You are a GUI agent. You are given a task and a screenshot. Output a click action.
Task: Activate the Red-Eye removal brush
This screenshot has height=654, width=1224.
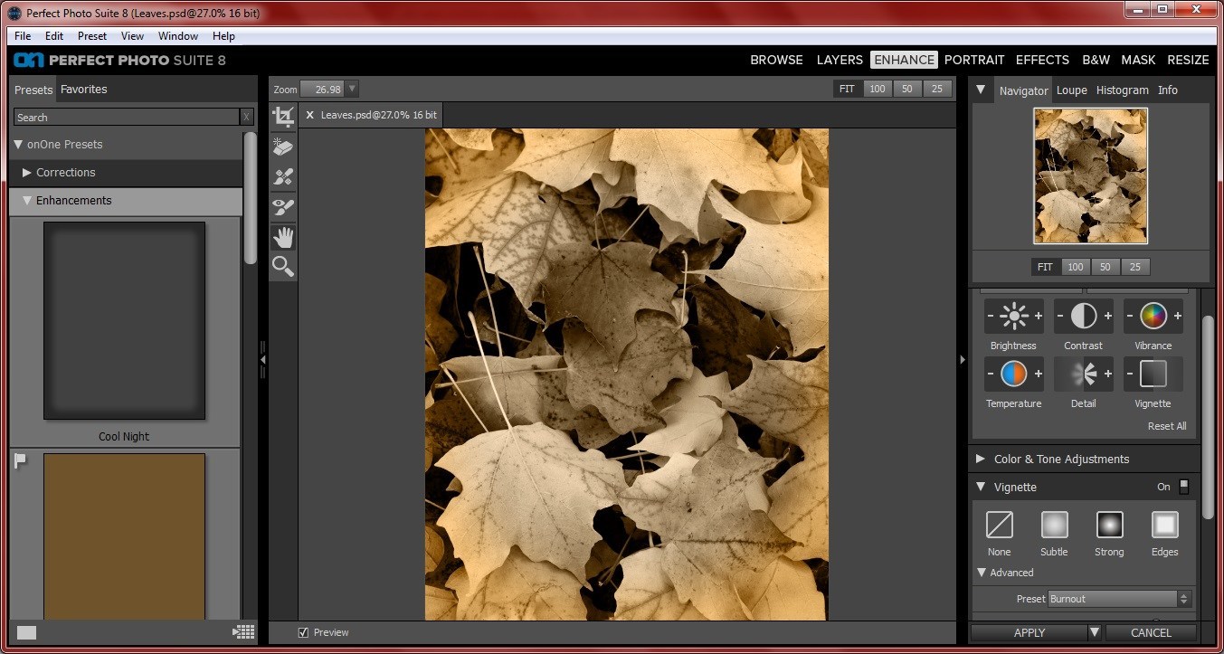coord(282,206)
